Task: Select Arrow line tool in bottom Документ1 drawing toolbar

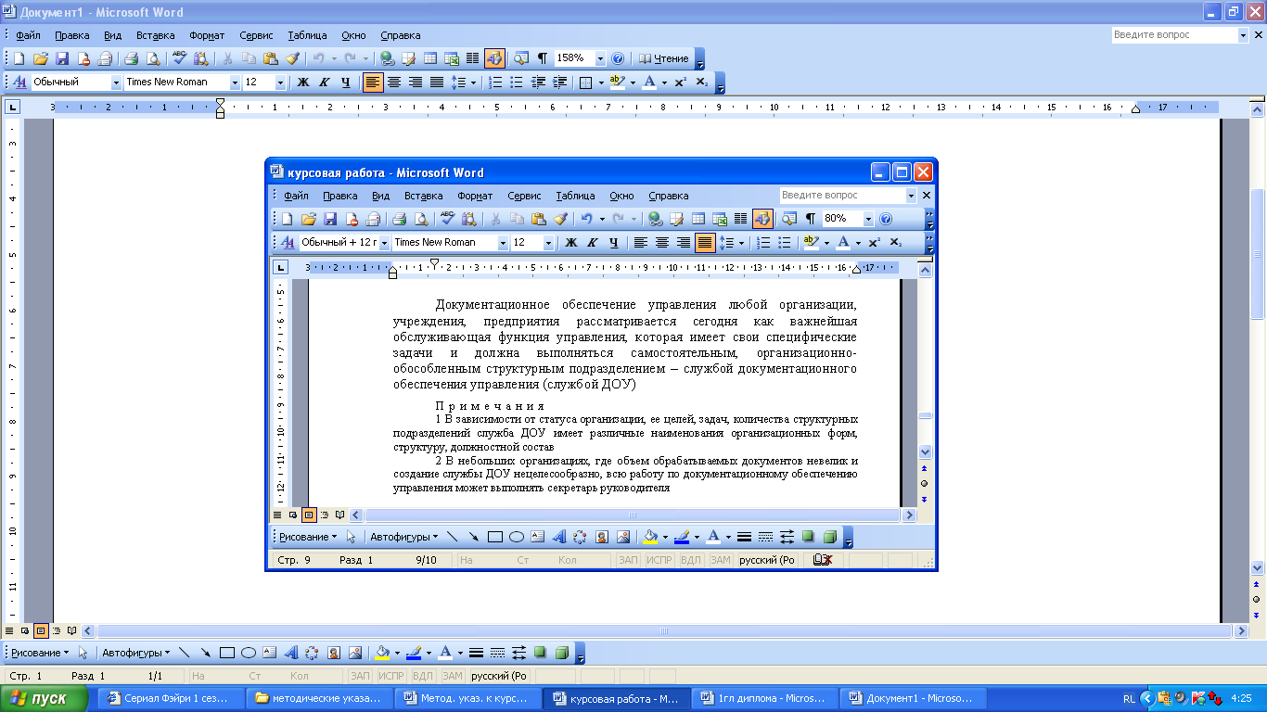Action: [206, 653]
